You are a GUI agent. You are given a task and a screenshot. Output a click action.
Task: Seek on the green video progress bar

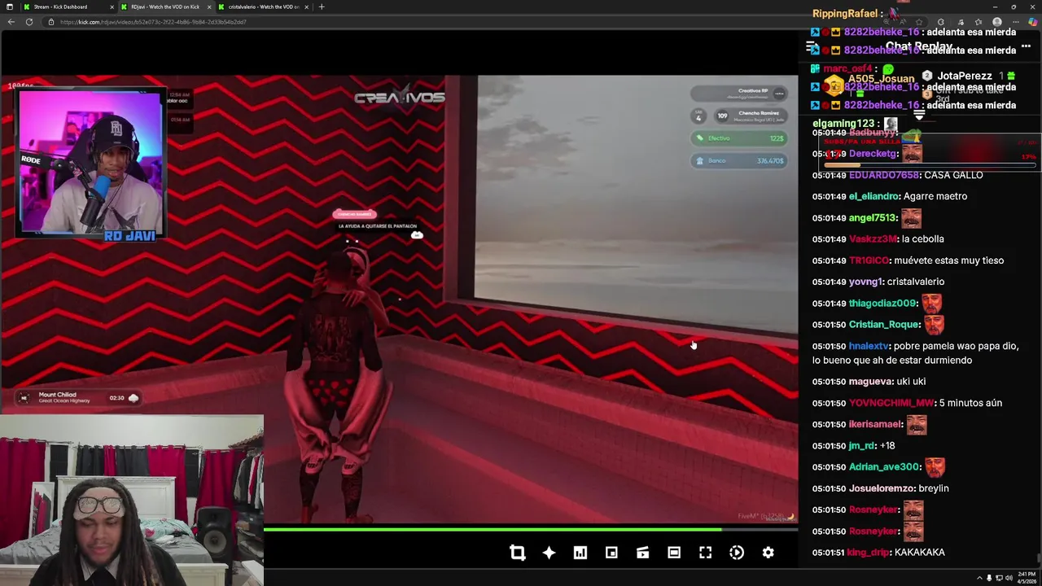(x=531, y=530)
